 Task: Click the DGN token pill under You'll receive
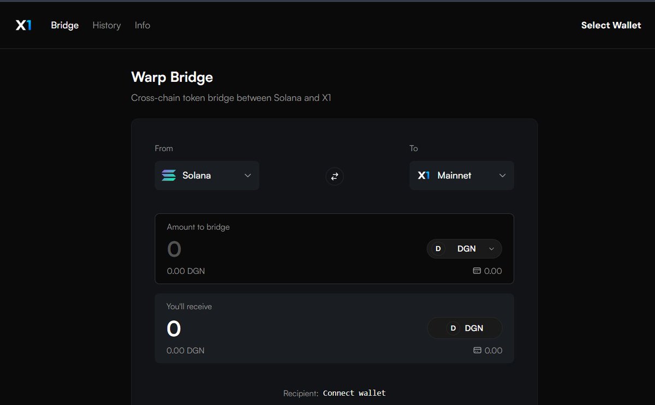point(465,328)
